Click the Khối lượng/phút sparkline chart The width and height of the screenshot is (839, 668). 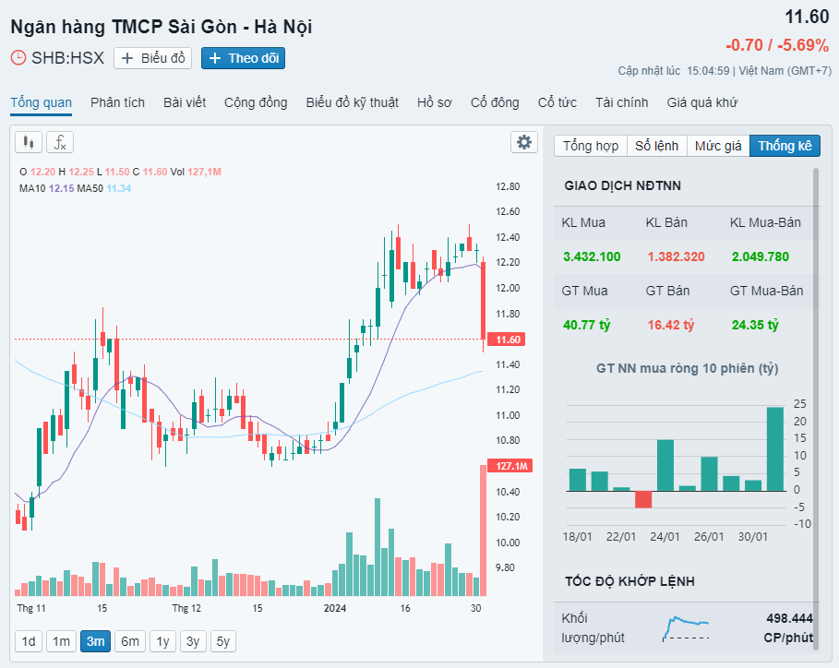686,628
